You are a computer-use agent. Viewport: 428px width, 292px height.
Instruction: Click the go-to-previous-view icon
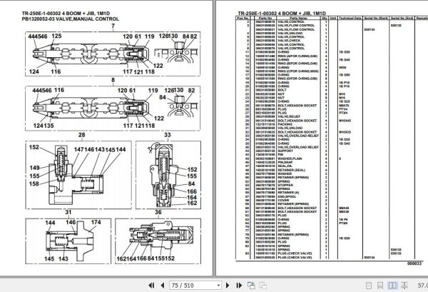pos(251,286)
